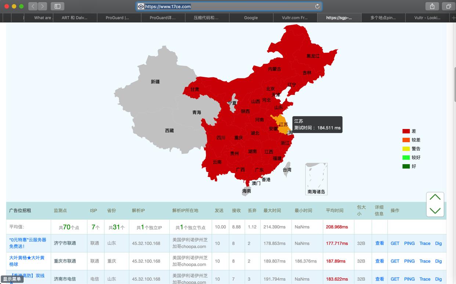This screenshot has height=284, width=456.
Task: Click Trace in the 济宁市联通 row
Action: (425, 243)
